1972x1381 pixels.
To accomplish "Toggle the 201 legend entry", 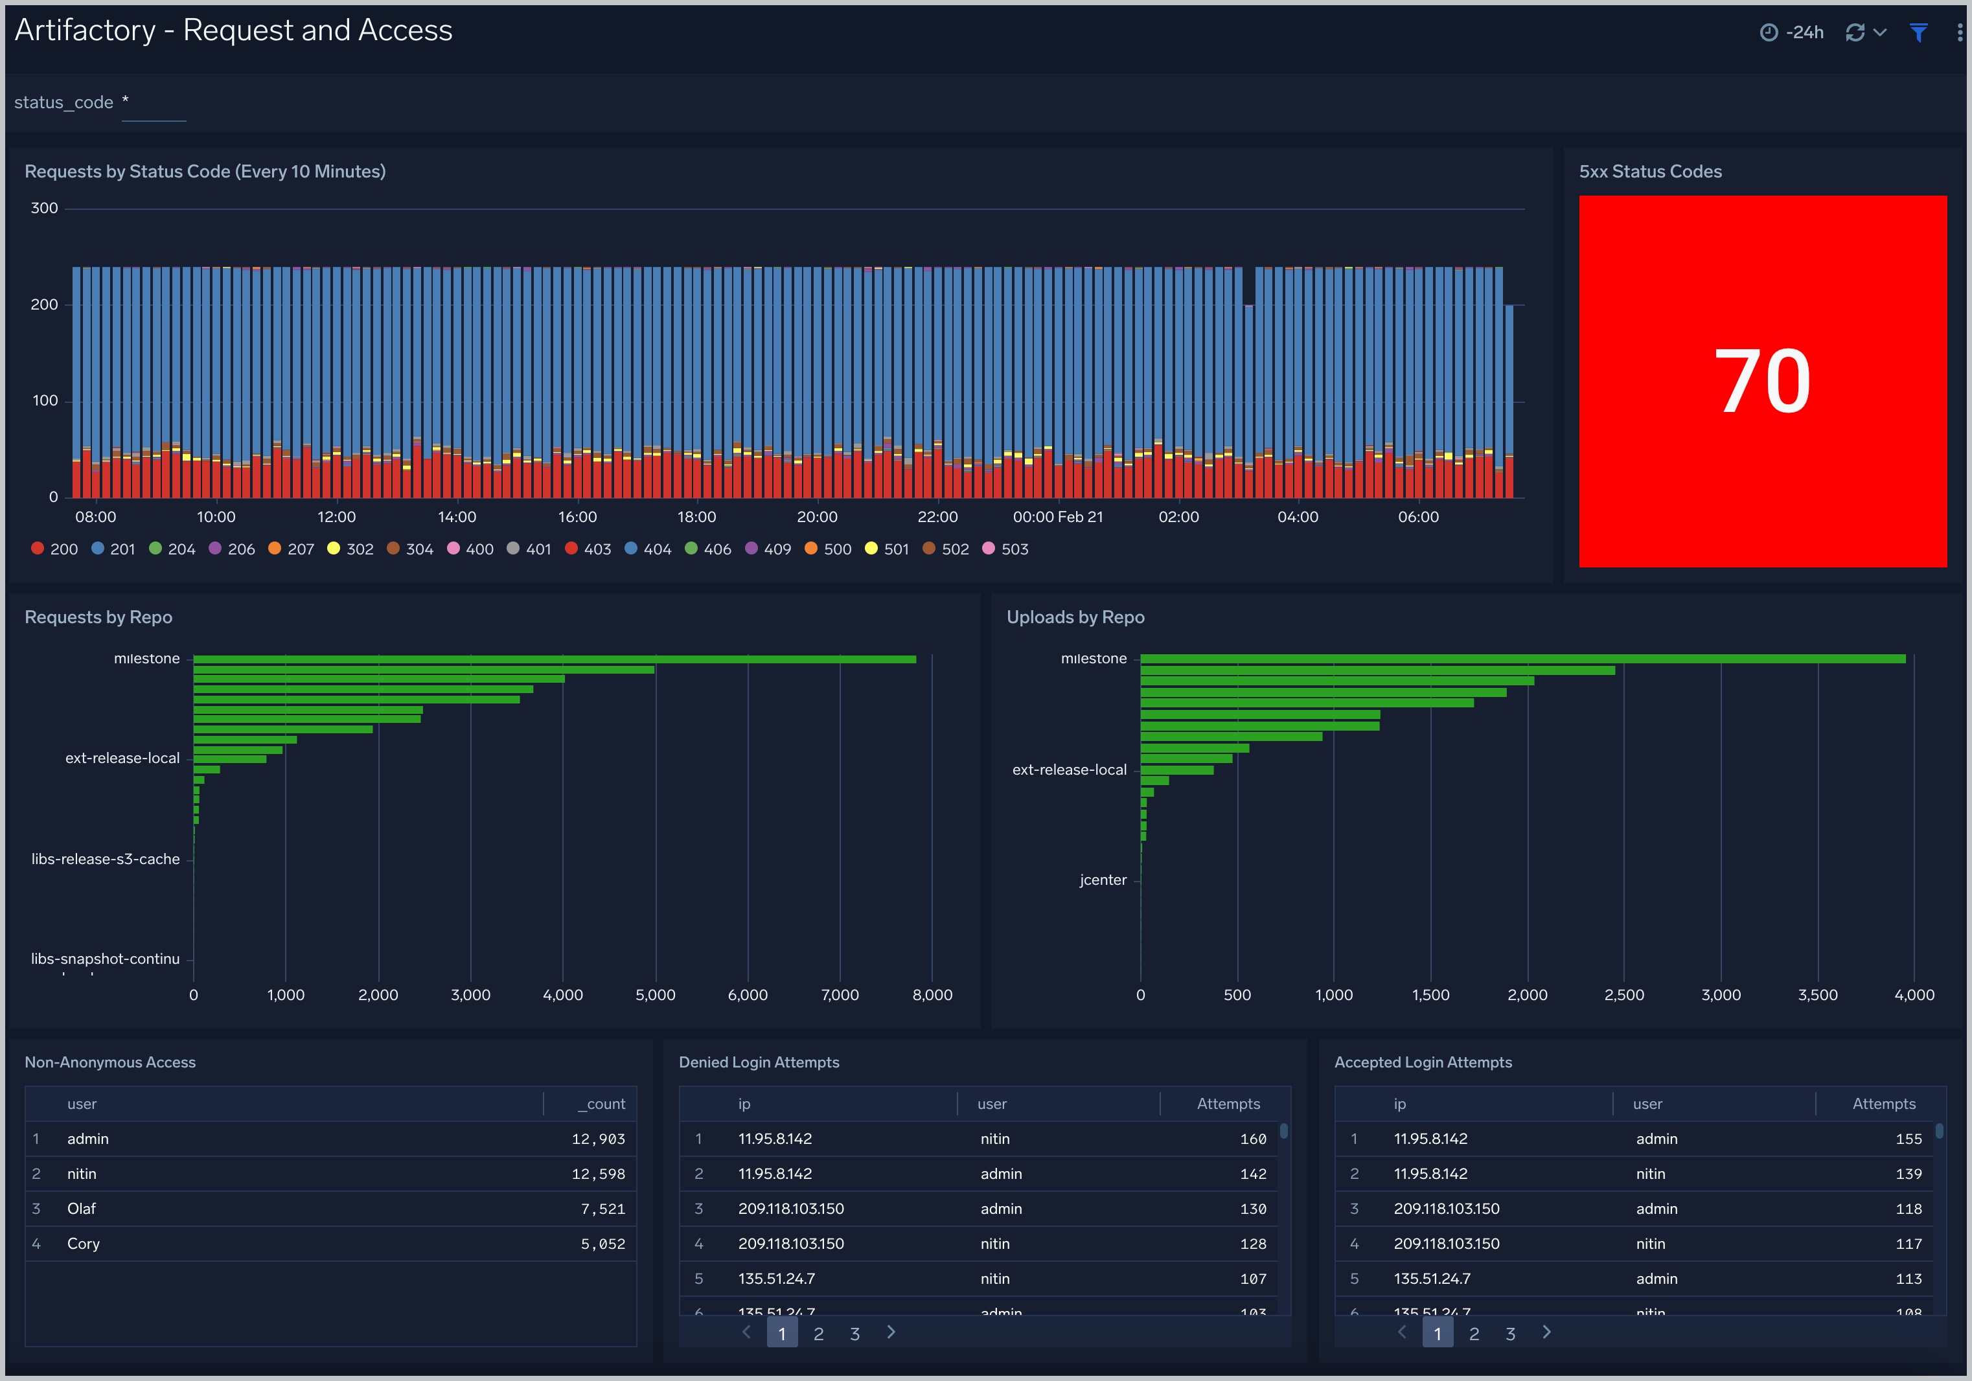I will click(x=113, y=549).
